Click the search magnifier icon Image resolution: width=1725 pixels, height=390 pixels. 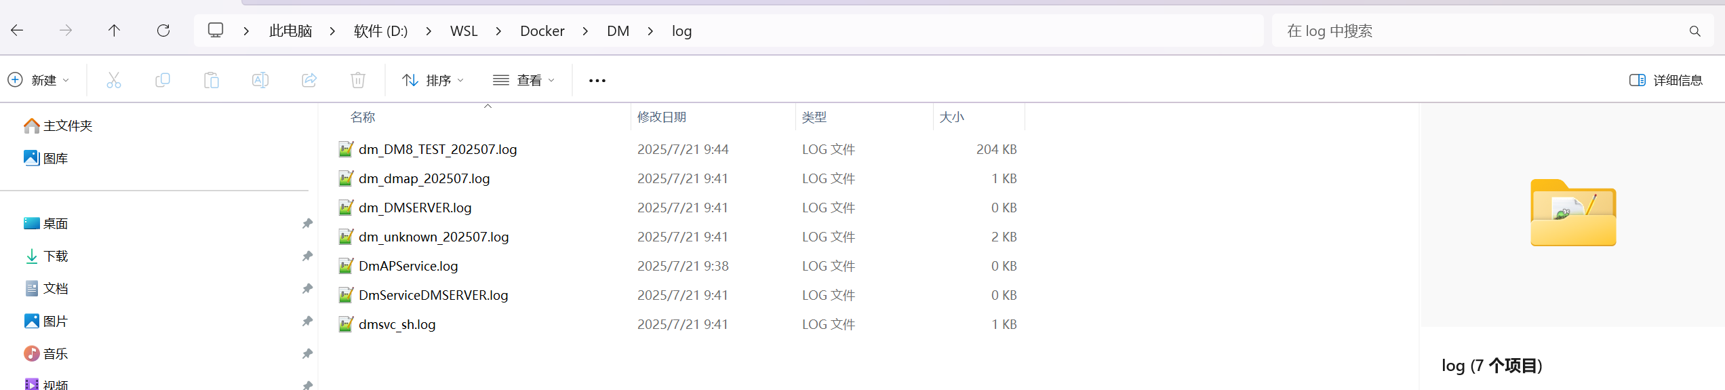(1694, 31)
